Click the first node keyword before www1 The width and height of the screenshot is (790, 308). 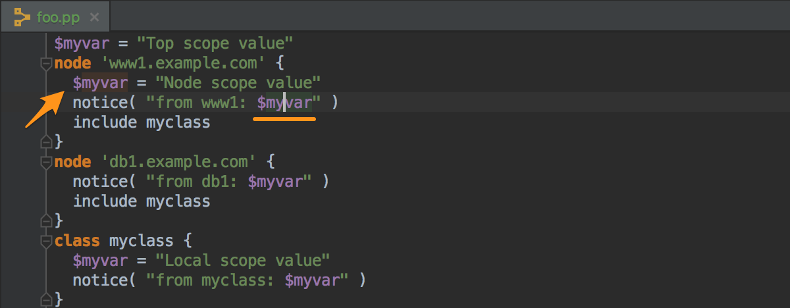coord(72,64)
